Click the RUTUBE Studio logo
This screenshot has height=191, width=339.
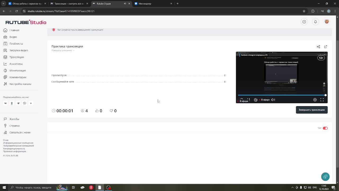click(x=26, y=22)
